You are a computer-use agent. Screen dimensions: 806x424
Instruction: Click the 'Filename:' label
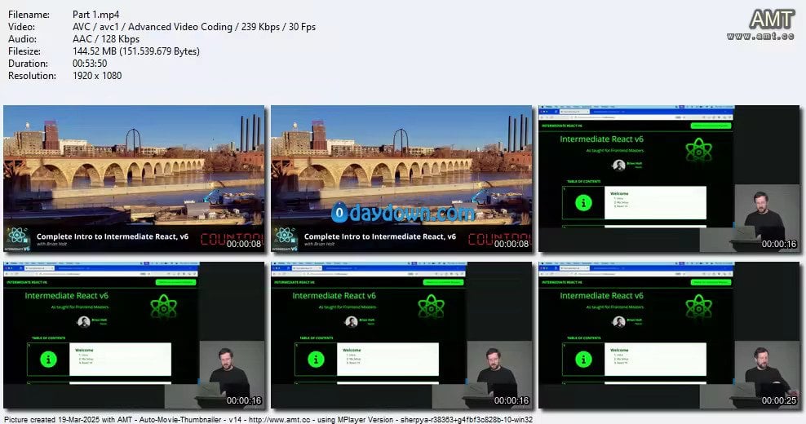point(29,15)
